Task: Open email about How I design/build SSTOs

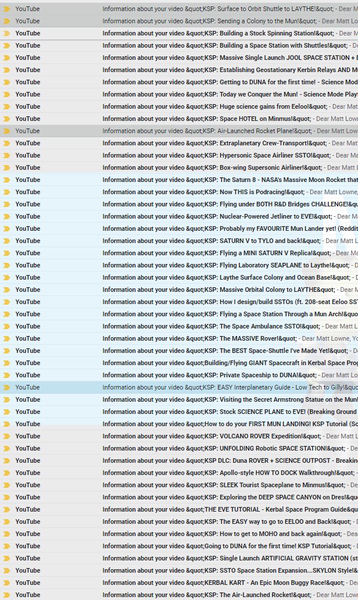Action: 179,302
